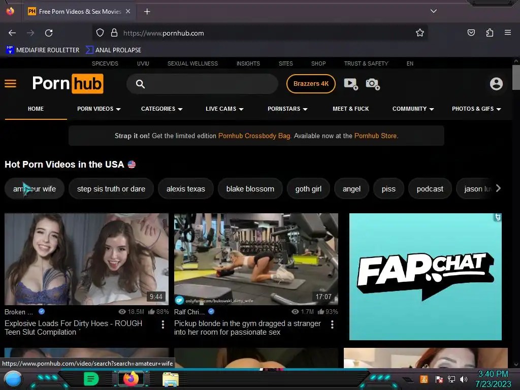
Task: Expand the COMMUNITY dropdown
Action: pos(413,109)
